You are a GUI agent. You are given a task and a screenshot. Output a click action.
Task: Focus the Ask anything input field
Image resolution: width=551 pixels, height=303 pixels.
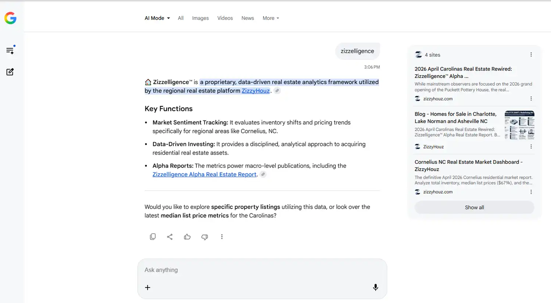(262, 270)
